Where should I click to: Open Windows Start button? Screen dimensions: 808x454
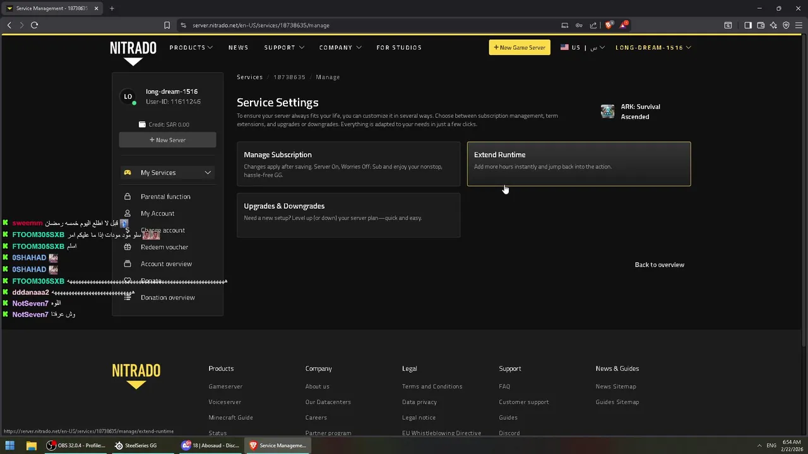9,445
